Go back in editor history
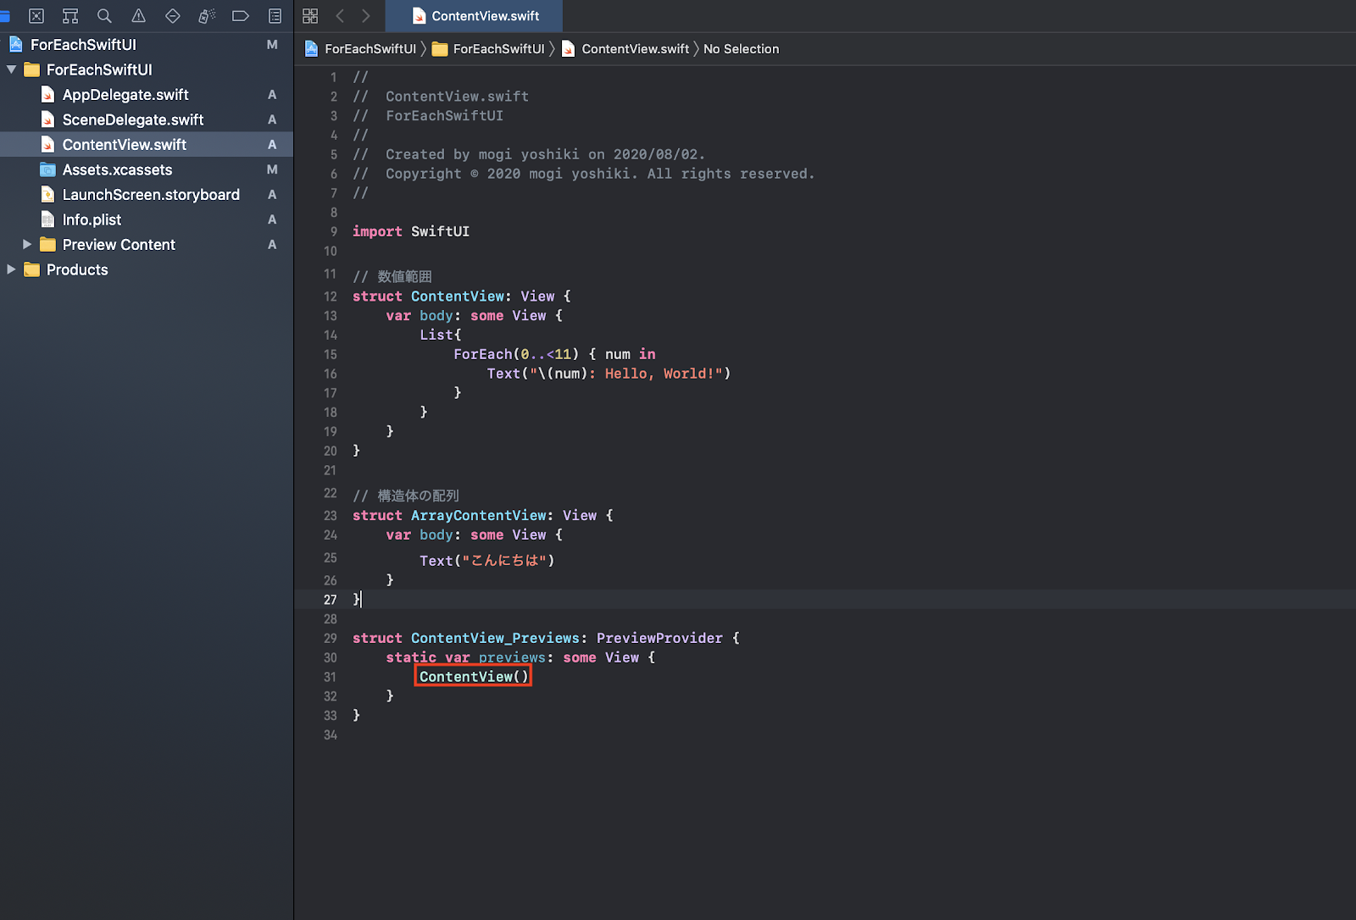 pyautogui.click(x=340, y=15)
